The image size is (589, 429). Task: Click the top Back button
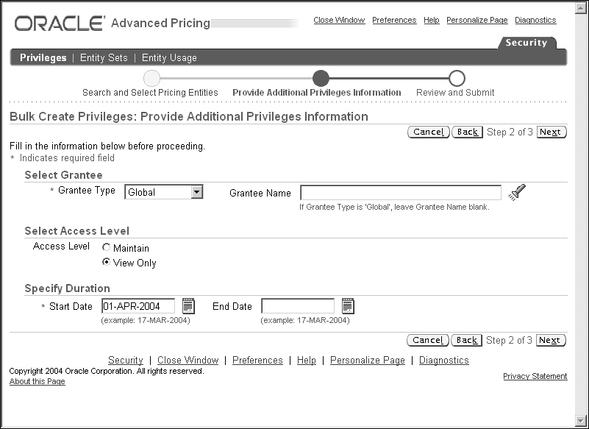tap(467, 132)
